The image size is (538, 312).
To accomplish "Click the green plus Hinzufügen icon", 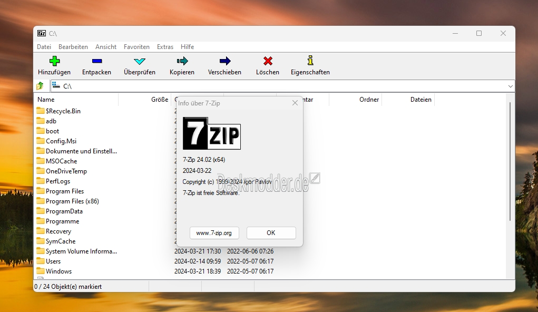I will [x=54, y=61].
